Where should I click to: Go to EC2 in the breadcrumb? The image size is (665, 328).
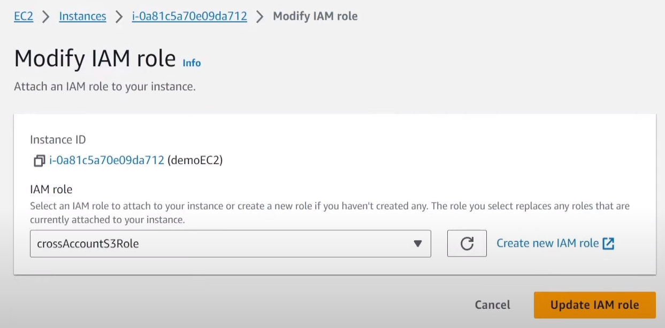[x=24, y=17]
